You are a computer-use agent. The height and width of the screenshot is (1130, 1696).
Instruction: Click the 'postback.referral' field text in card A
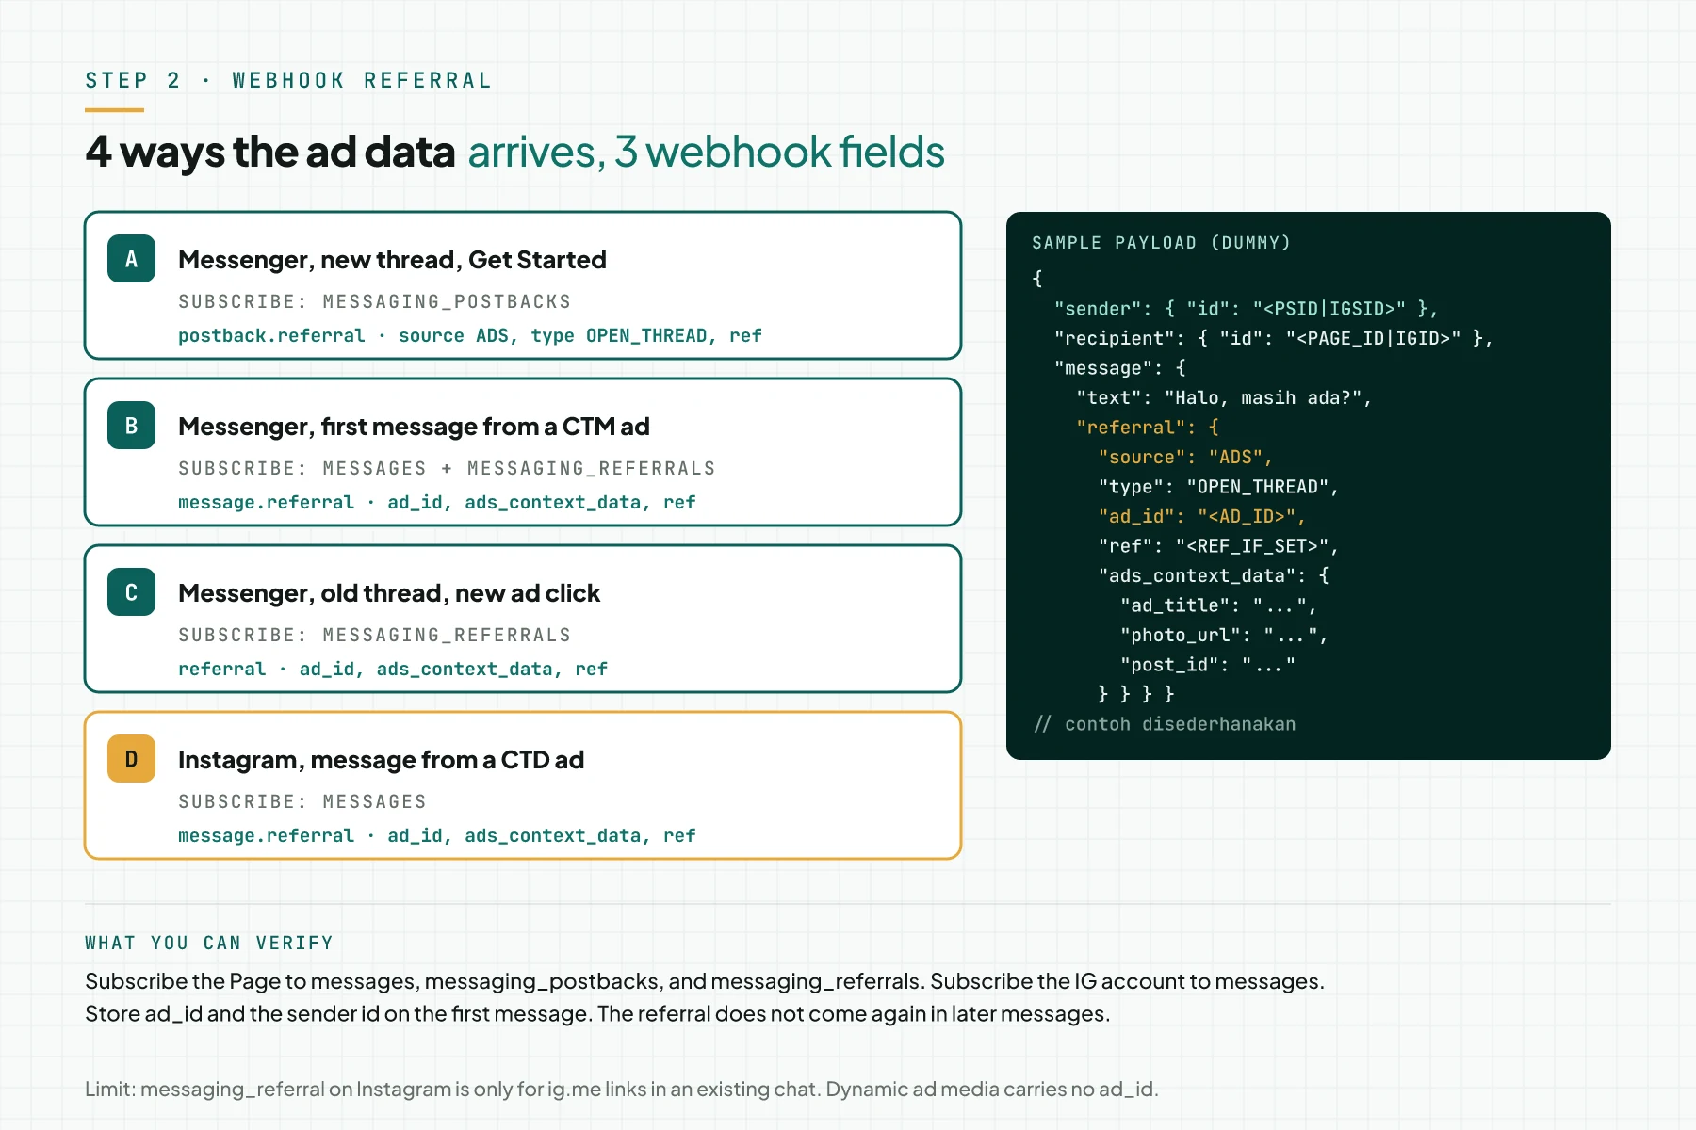(271, 336)
